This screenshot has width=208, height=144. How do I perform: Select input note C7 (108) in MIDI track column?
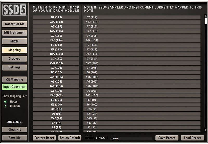point(56,68)
